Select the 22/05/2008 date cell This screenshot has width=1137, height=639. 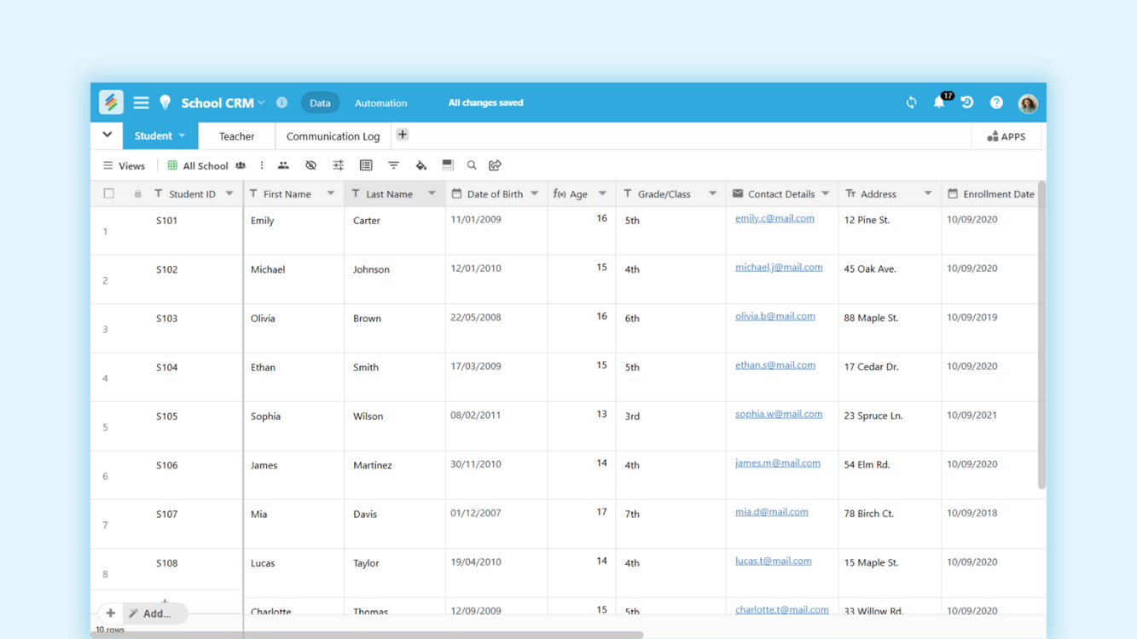point(496,328)
